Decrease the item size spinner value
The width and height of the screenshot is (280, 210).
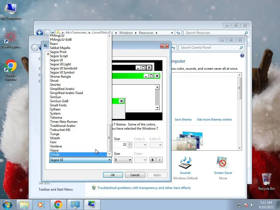130,147
